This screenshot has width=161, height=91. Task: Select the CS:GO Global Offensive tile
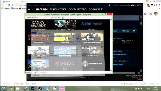(x=92, y=38)
